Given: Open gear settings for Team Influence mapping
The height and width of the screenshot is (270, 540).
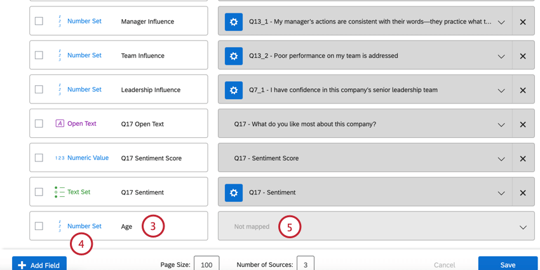Looking at the screenshot, I should [234, 56].
